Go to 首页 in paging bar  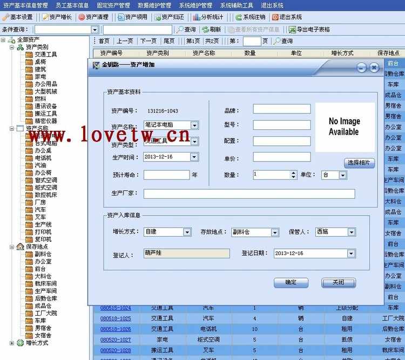click(x=104, y=41)
